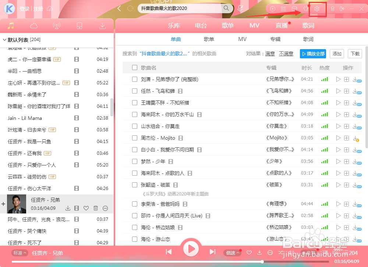This screenshot has width=368, height=267.
Task: Check the box for 周杰伦 - Mojito
Action: click(134, 138)
